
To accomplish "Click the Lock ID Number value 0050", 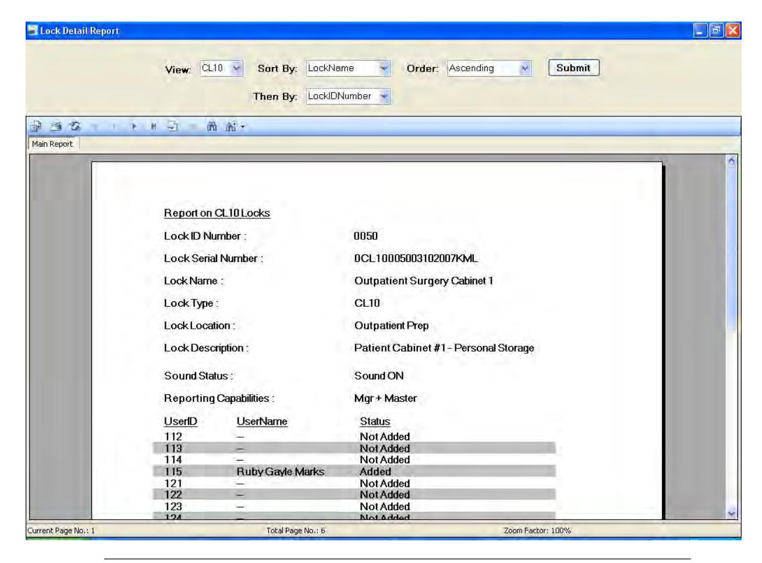I will pyautogui.click(x=366, y=236).
